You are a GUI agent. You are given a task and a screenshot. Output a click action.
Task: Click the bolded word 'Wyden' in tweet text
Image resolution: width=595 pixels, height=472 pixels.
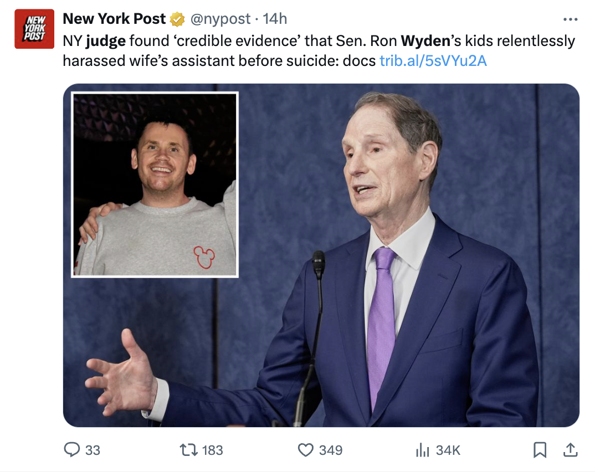click(423, 41)
